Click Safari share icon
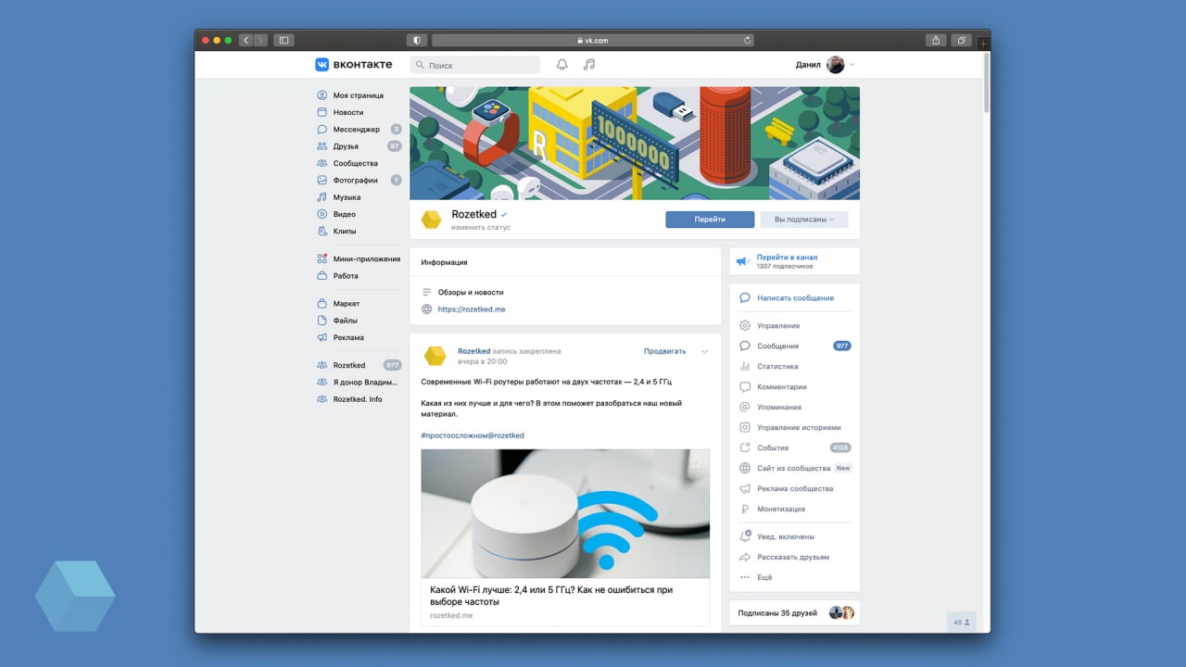The image size is (1186, 667). (936, 40)
